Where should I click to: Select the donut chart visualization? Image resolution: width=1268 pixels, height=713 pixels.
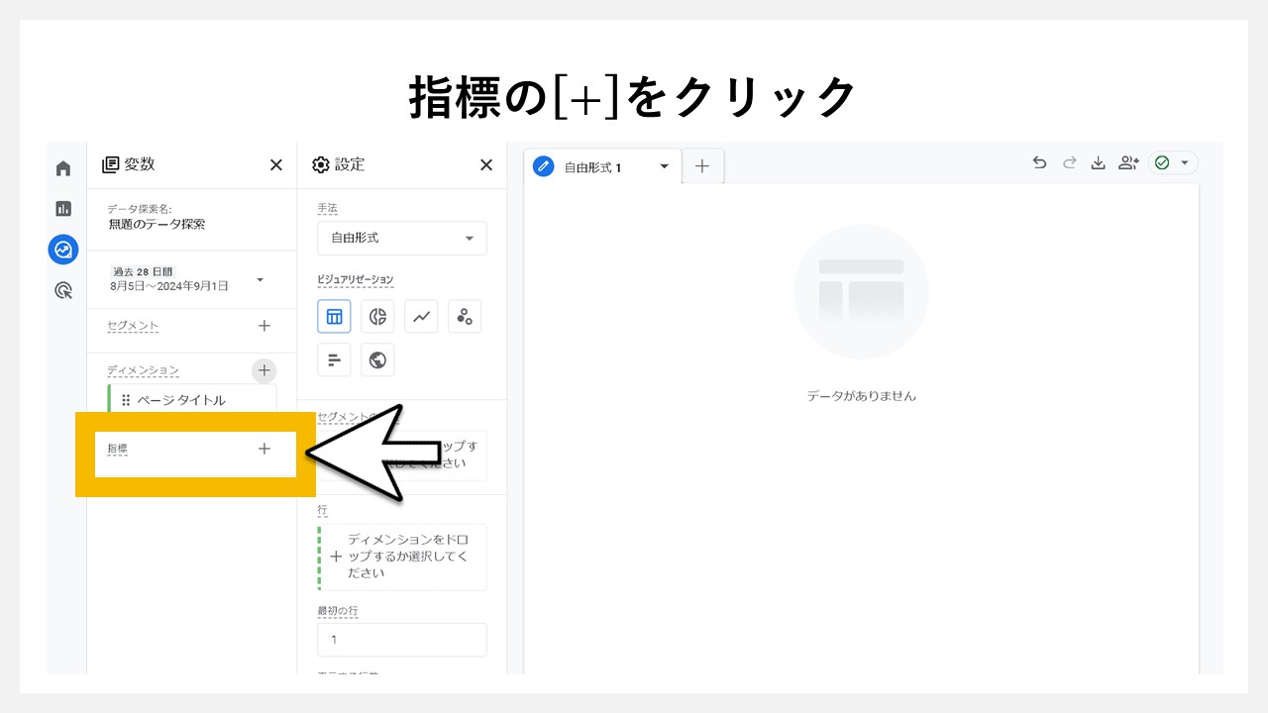pos(377,316)
